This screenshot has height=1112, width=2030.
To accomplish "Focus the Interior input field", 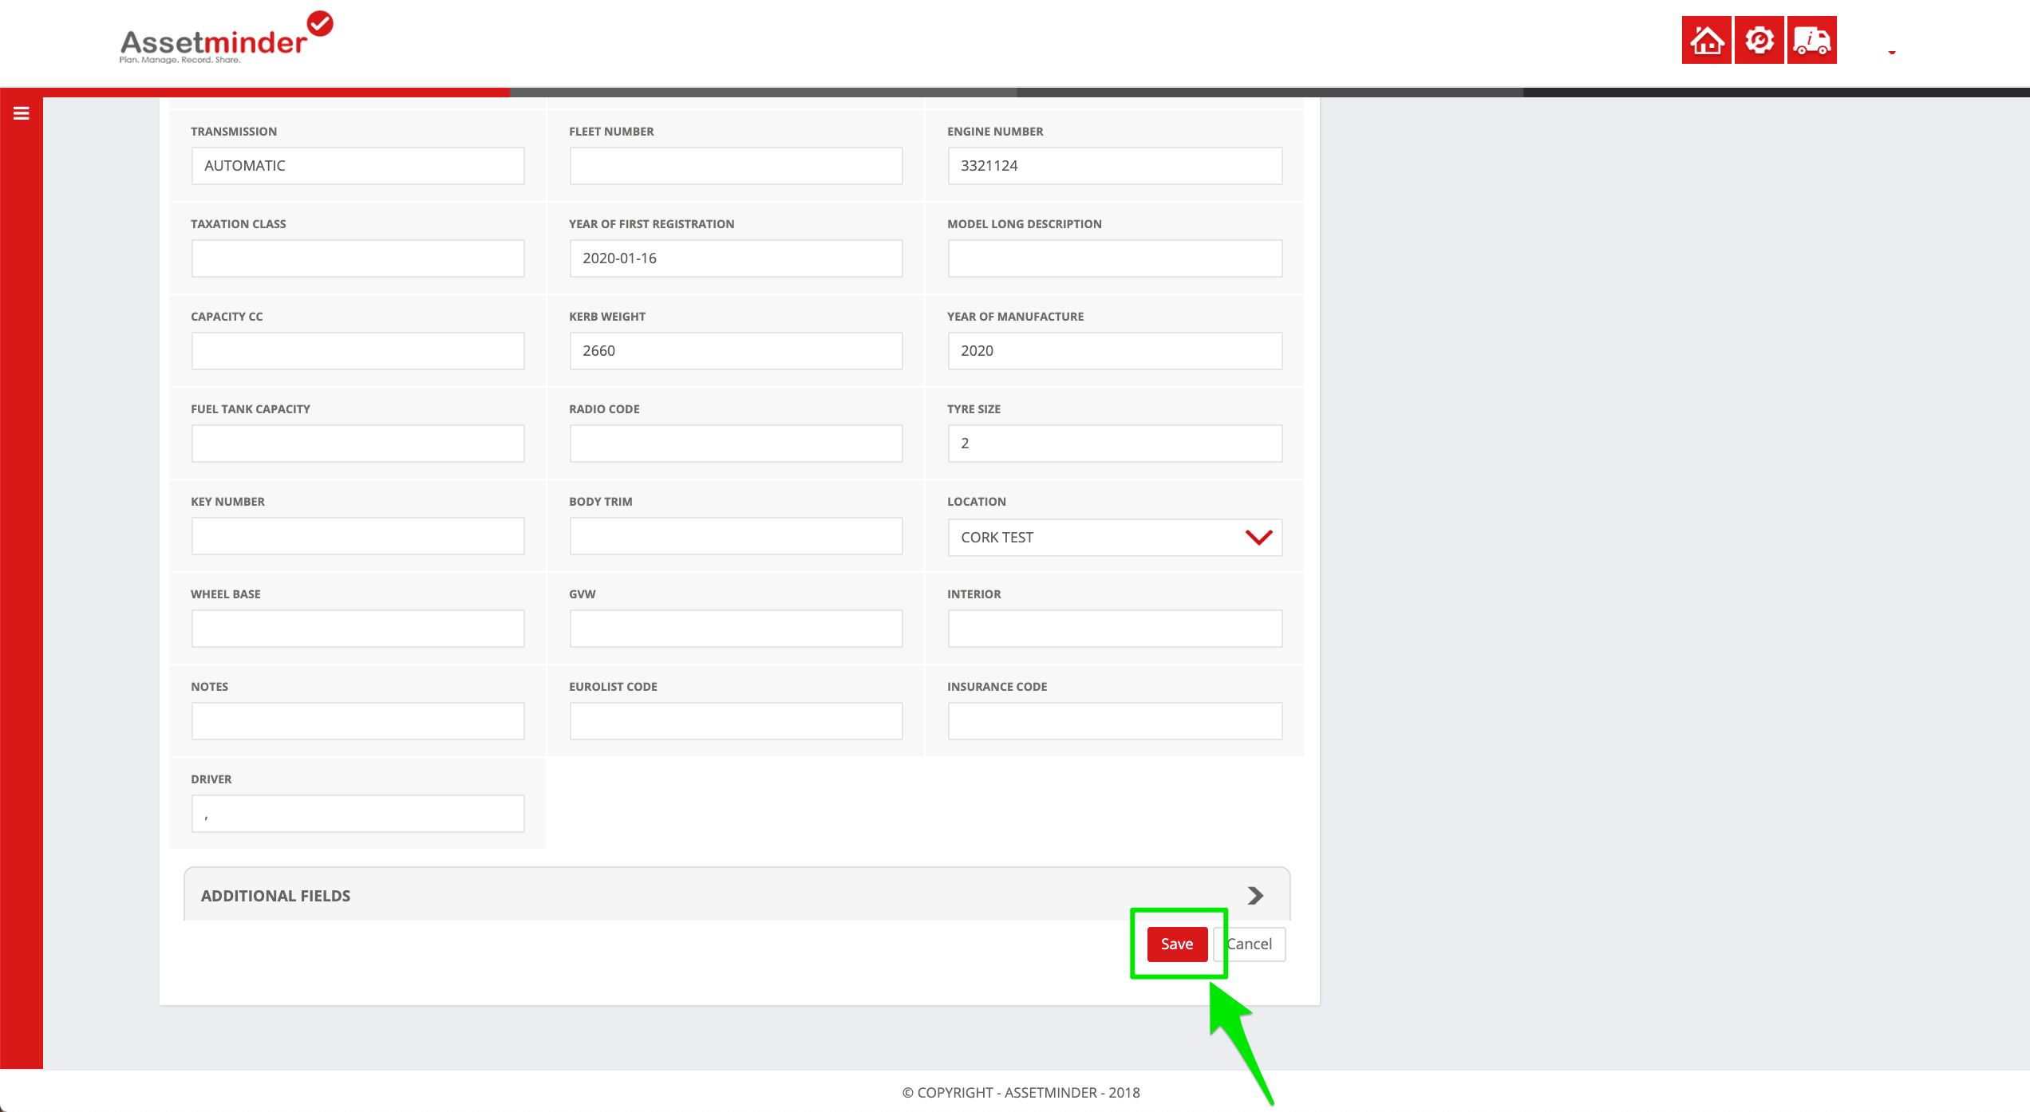I will click(x=1115, y=629).
